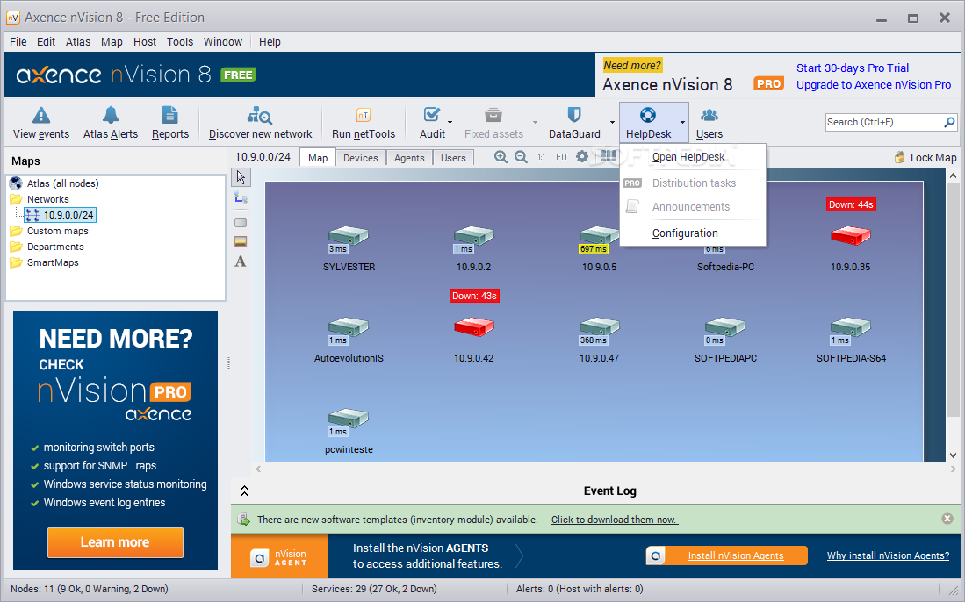Screen dimensions: 965x602
Task: Click the Lock Map icon
Action: pos(900,157)
